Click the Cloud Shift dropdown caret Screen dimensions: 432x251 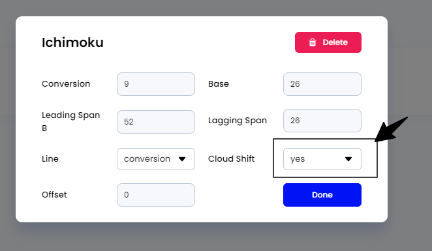coord(348,159)
